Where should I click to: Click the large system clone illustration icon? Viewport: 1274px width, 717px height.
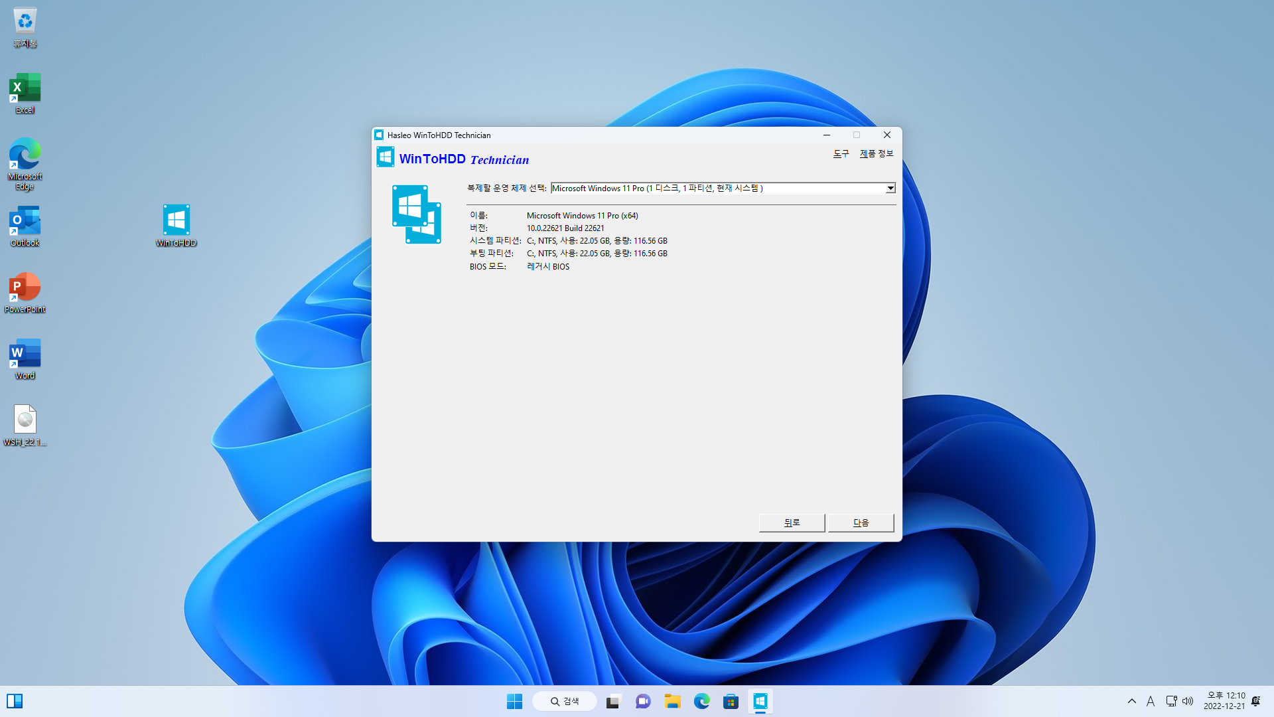[417, 214]
